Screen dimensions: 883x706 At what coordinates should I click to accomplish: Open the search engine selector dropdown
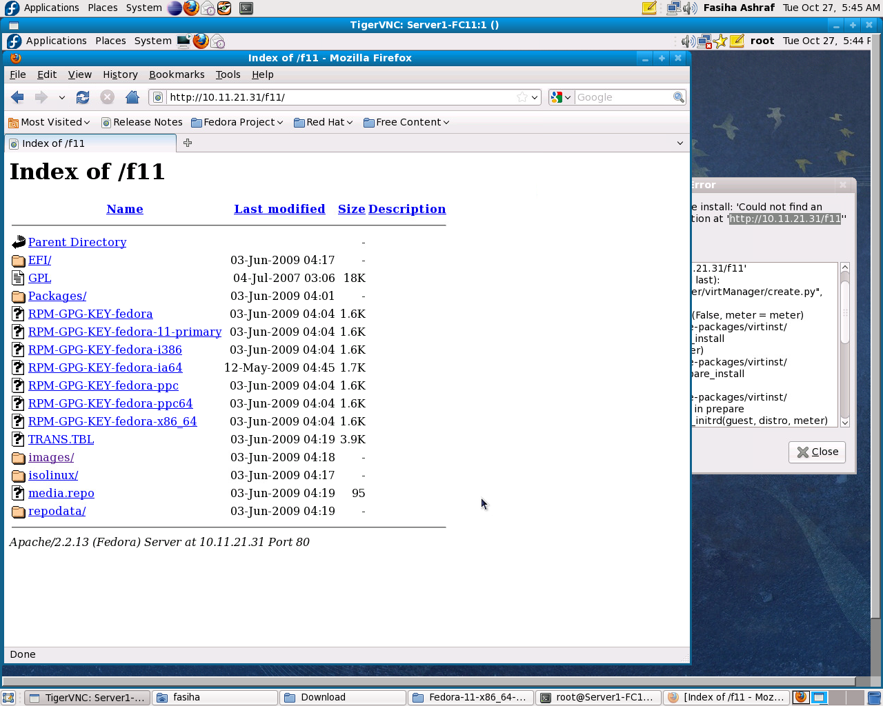click(561, 97)
